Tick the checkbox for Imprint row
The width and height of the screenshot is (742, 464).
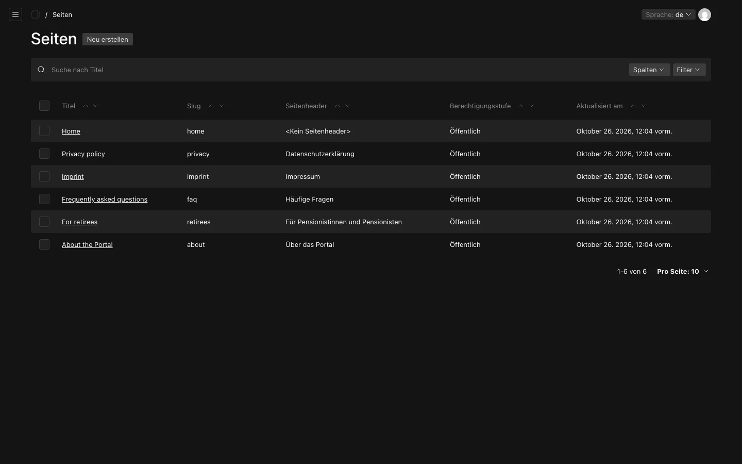point(44,176)
